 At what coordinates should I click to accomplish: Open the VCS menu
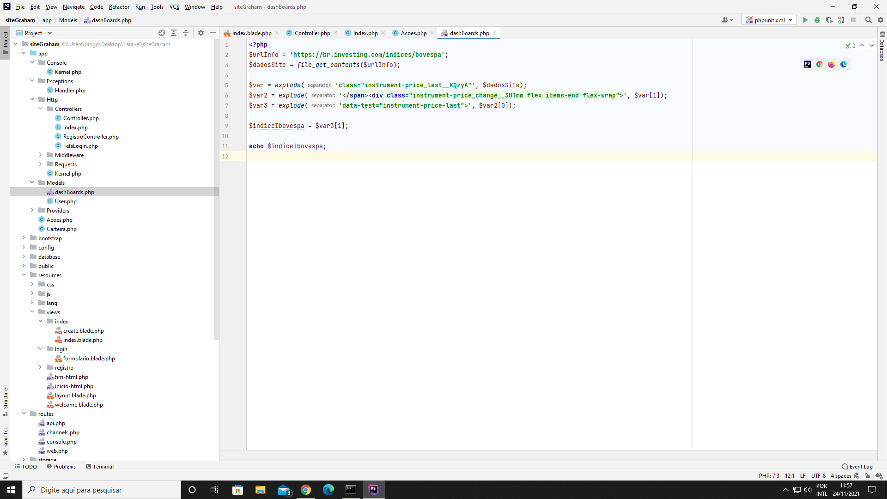[174, 6]
